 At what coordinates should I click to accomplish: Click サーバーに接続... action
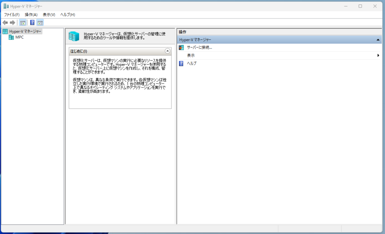[199, 48]
